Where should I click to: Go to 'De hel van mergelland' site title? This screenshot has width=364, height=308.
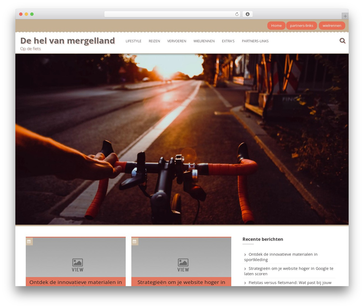[67, 41]
